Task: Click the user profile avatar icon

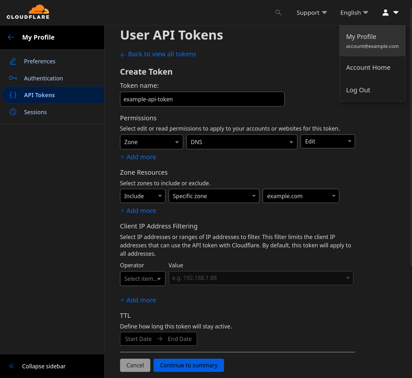Action: click(x=385, y=12)
